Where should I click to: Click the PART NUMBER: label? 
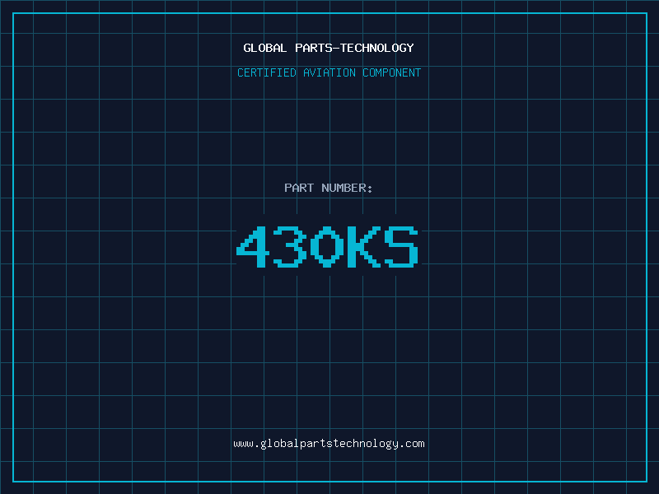pos(329,188)
